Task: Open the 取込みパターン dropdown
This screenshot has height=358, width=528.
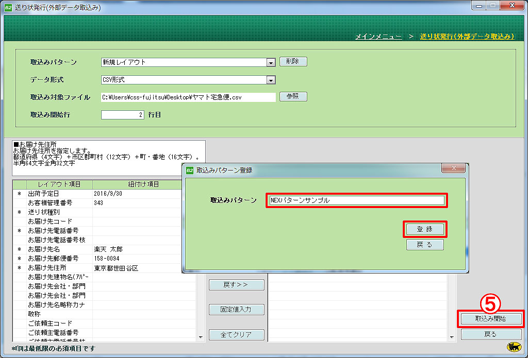Action: coord(271,62)
